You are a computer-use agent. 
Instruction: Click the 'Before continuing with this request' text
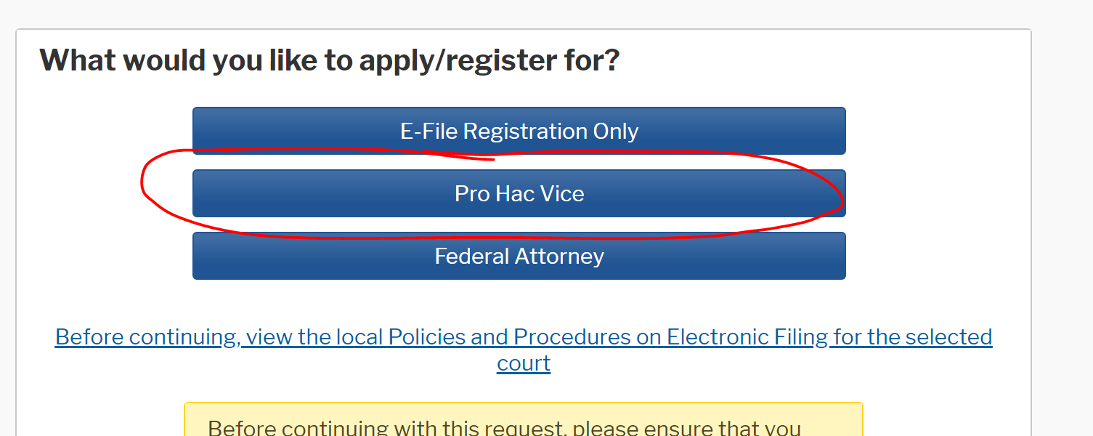(x=386, y=427)
